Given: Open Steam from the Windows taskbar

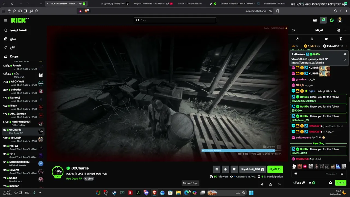Looking at the screenshot, I should (x=114, y=193).
